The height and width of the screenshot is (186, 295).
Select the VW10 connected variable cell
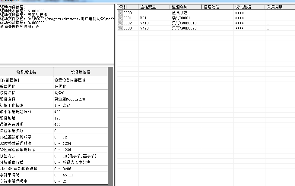tap(154, 23)
